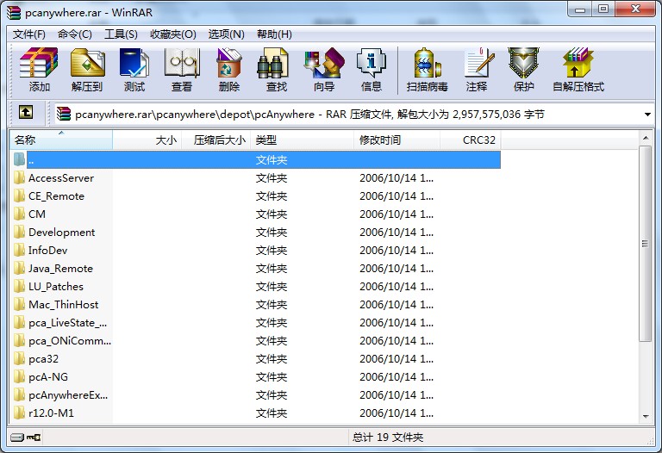This screenshot has width=662, height=453.
Task: Minimize the WinRAR window
Action: (580, 9)
